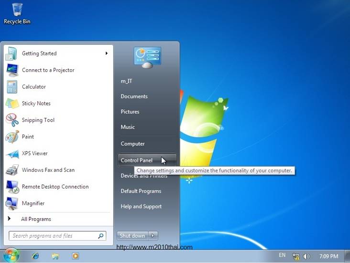
Task: Click the Show desktop strip at taskbar end
Action: 347,256
